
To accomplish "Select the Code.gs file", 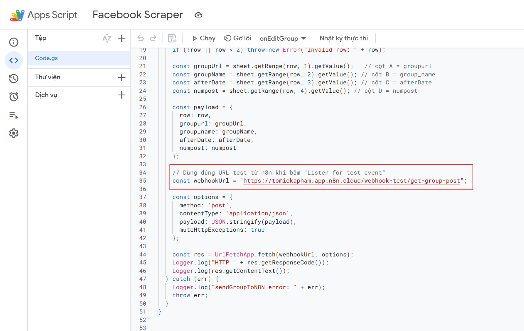I will 79,58.
